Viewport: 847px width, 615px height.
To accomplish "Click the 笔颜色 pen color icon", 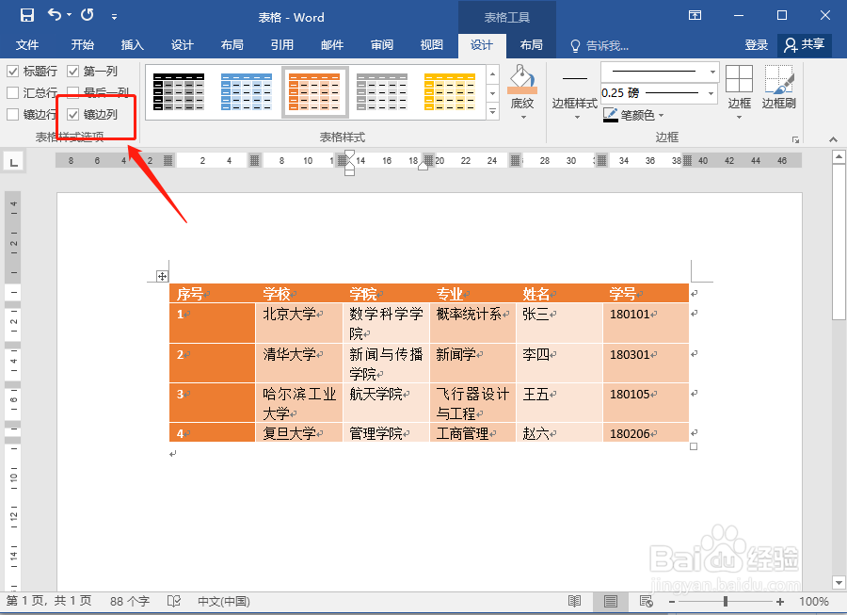I will [x=611, y=115].
